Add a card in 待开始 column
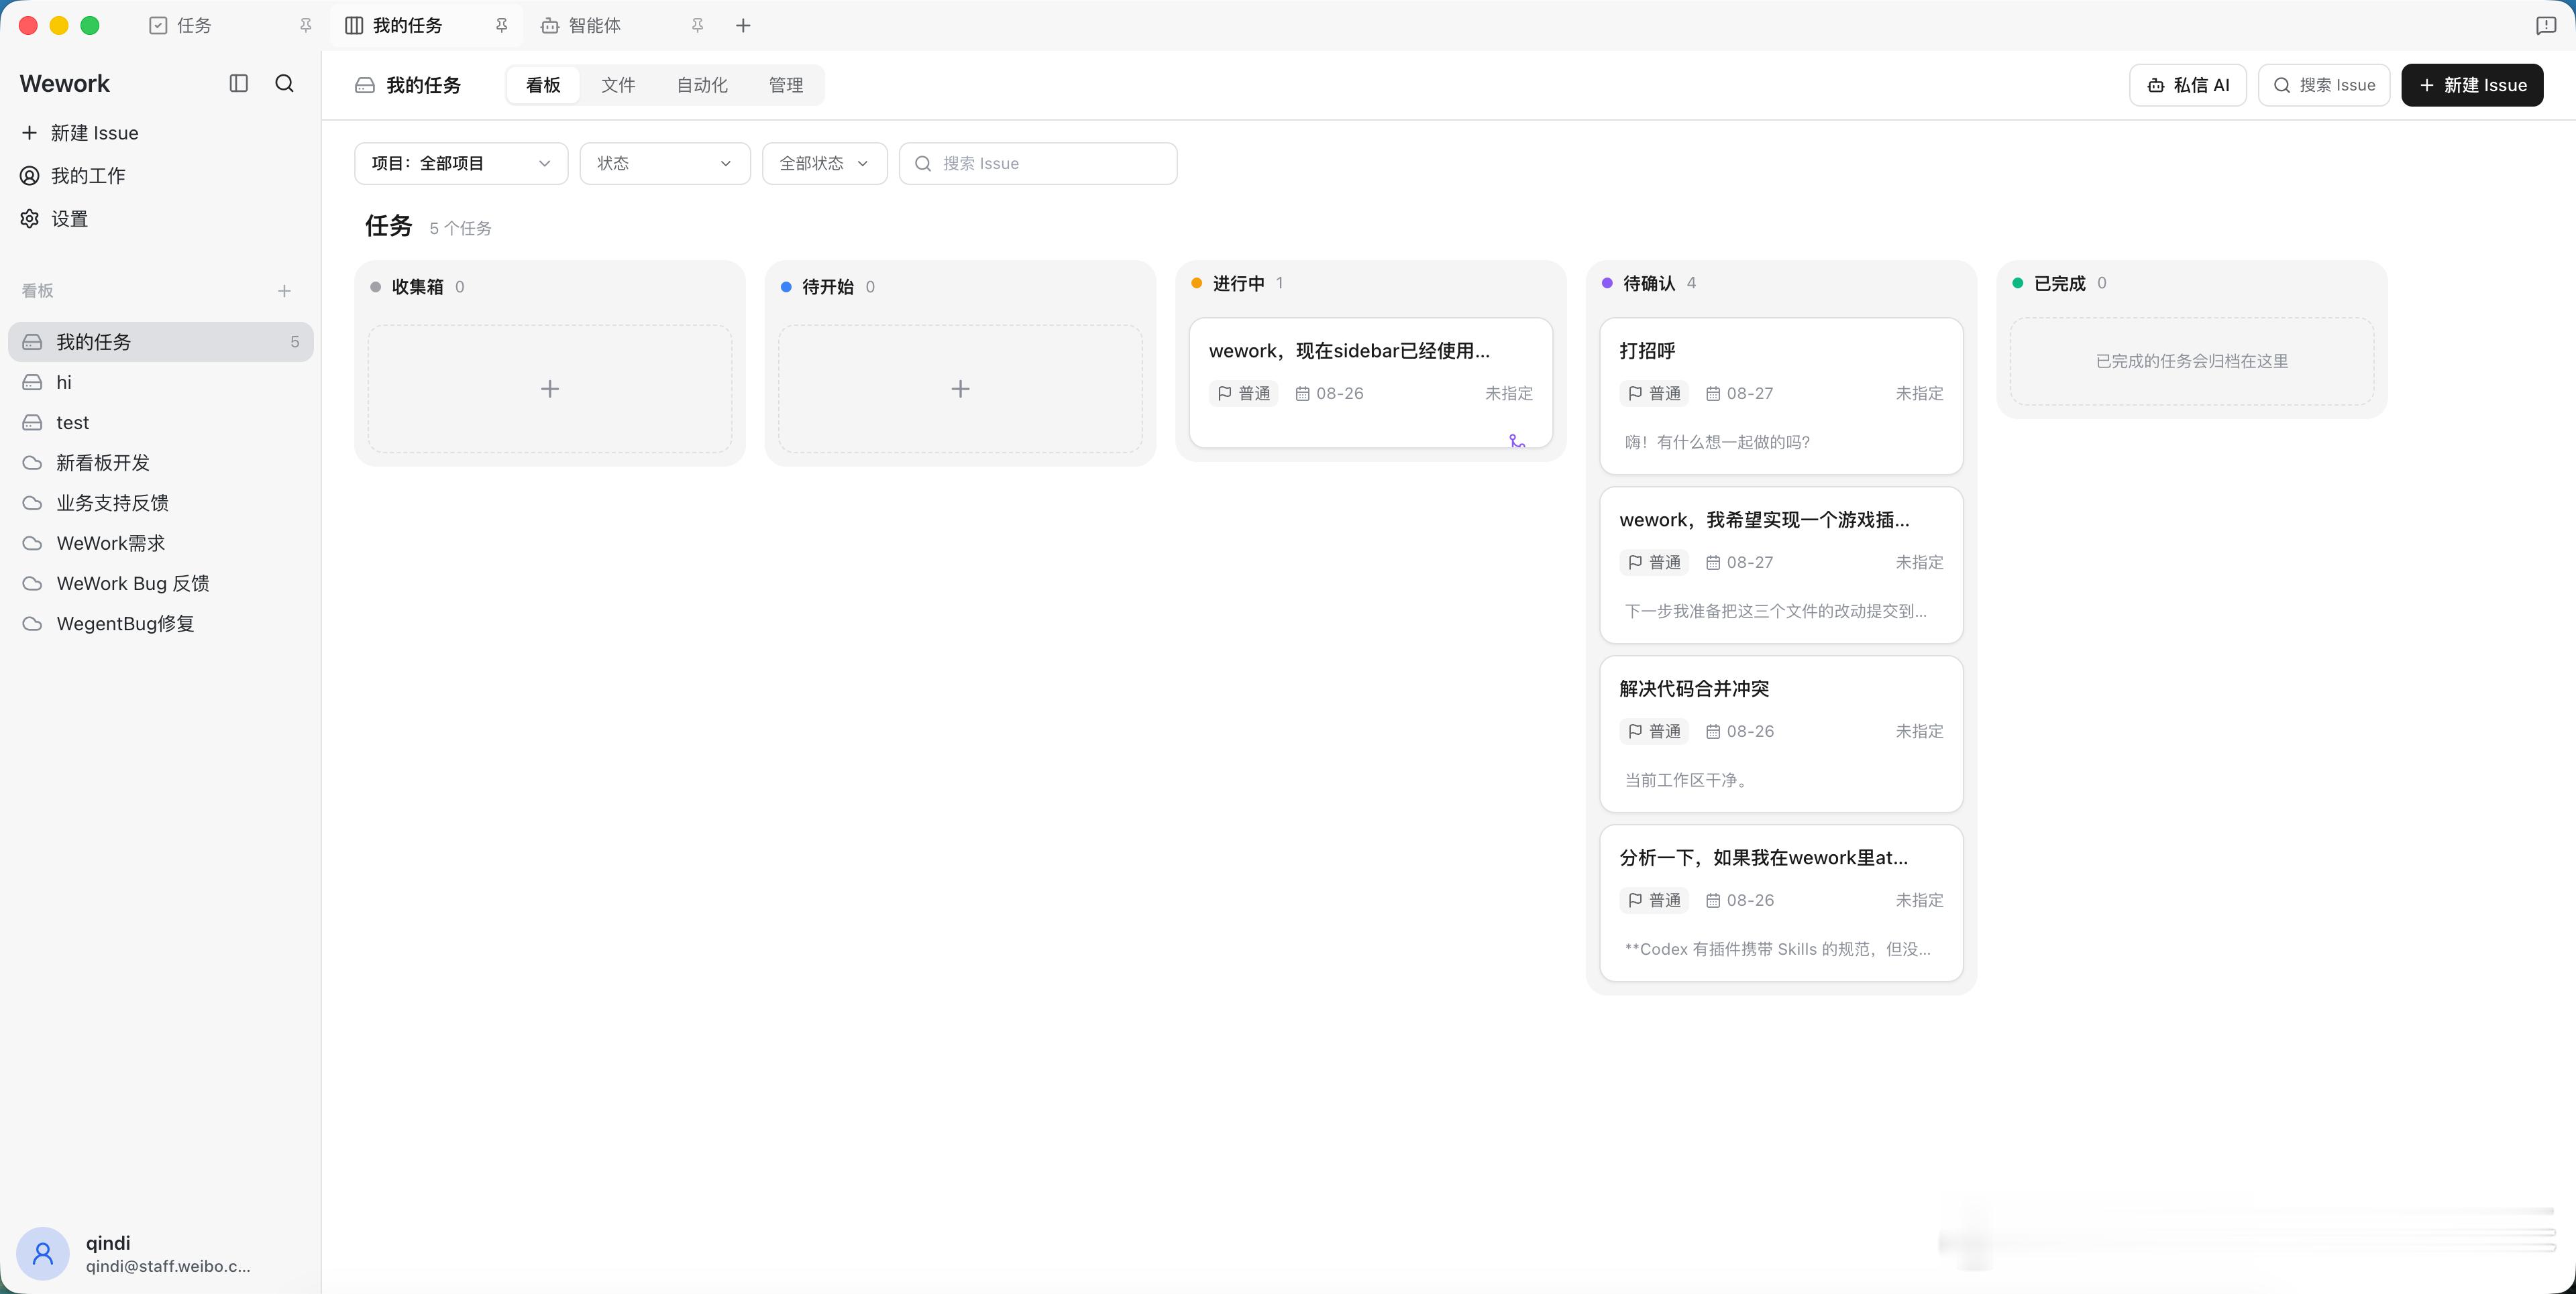This screenshot has width=2576, height=1294. tap(960, 389)
